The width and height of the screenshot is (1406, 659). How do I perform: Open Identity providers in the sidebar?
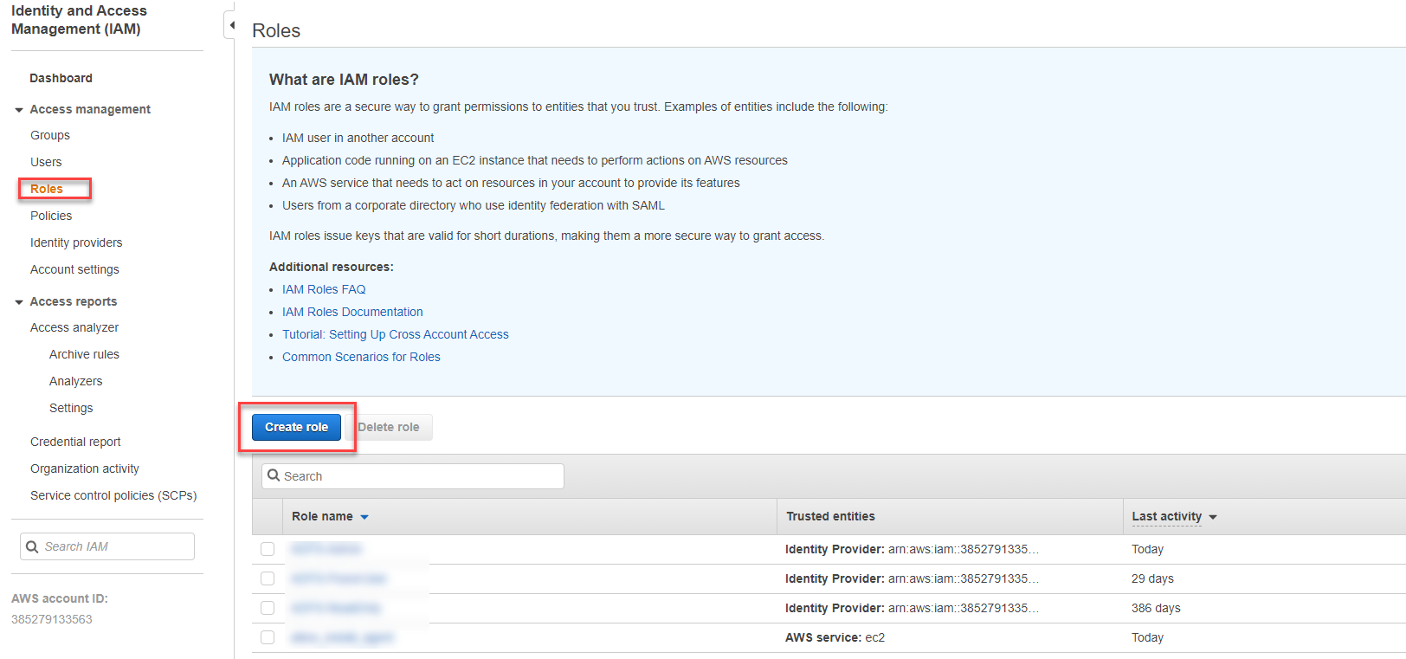click(x=76, y=242)
